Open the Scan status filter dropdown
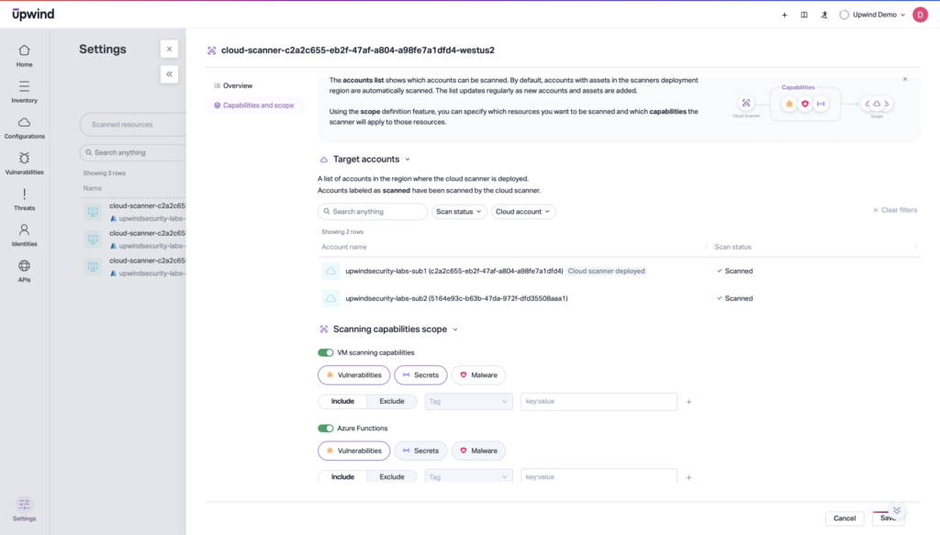Image resolution: width=940 pixels, height=535 pixels. [x=459, y=212]
